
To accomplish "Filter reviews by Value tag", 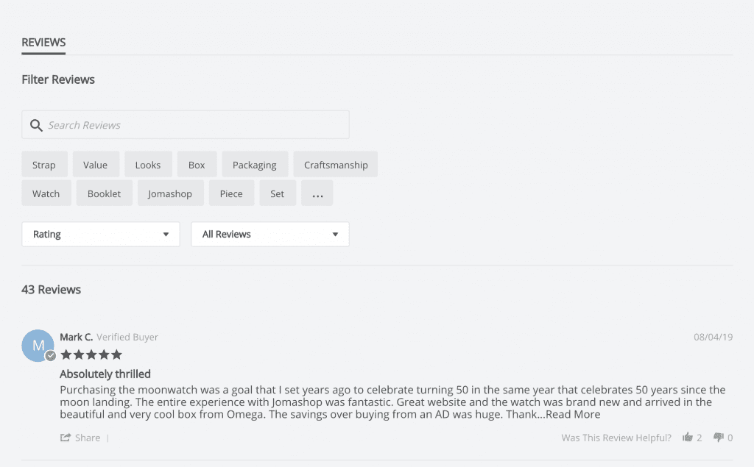I will (95, 165).
